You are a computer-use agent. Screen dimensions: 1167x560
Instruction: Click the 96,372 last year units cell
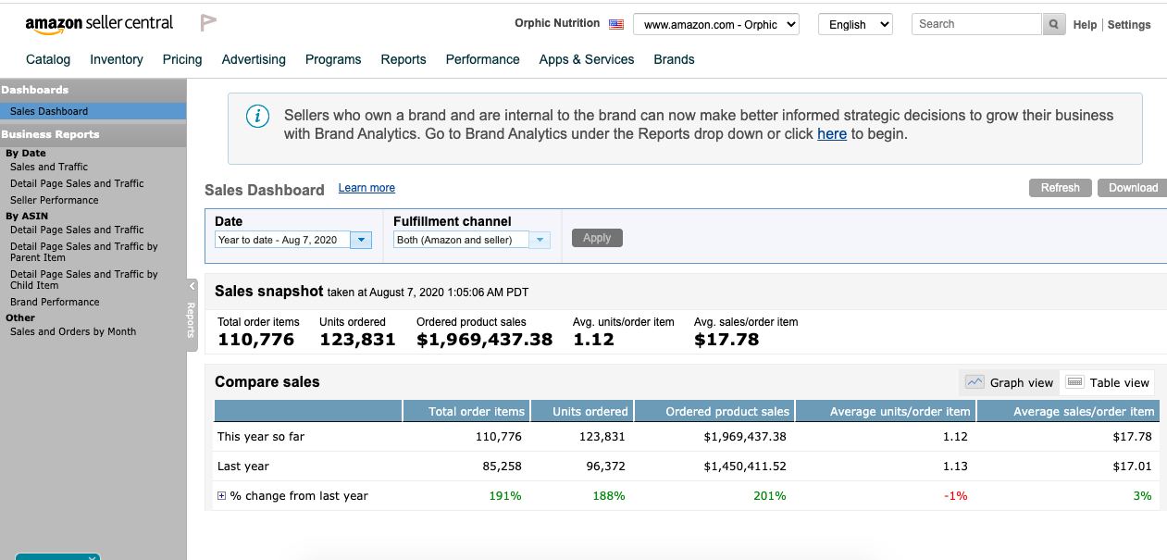click(606, 467)
